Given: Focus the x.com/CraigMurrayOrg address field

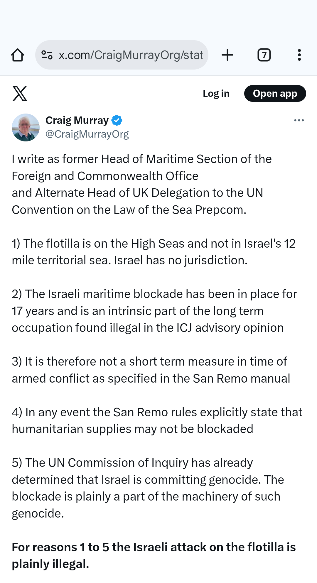Looking at the screenshot, I should (x=131, y=55).
